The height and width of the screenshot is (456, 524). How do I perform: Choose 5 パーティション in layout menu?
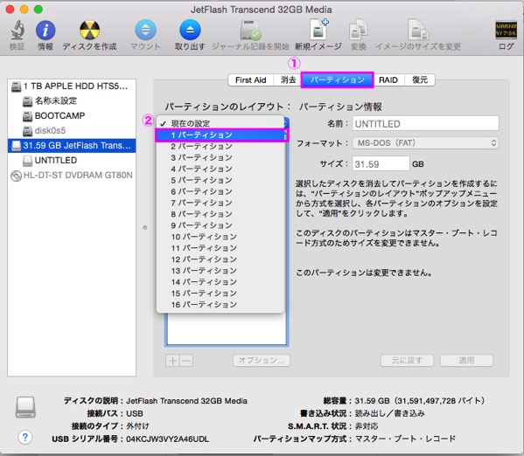click(x=220, y=180)
